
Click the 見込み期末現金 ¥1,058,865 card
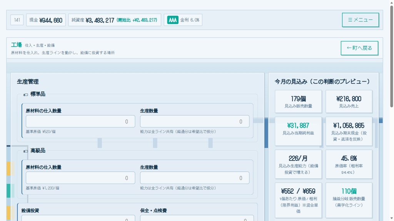[349, 131]
